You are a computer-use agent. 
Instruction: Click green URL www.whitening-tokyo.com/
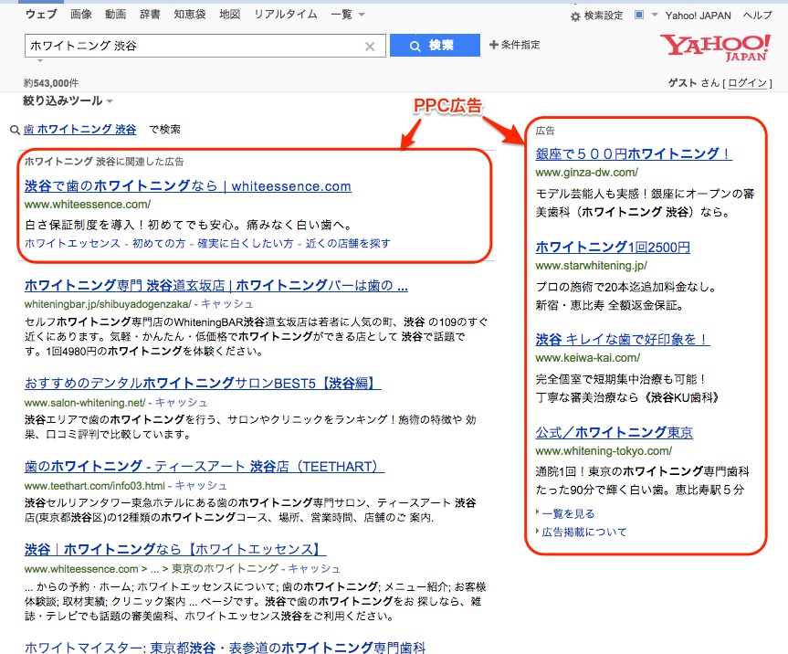tap(604, 451)
